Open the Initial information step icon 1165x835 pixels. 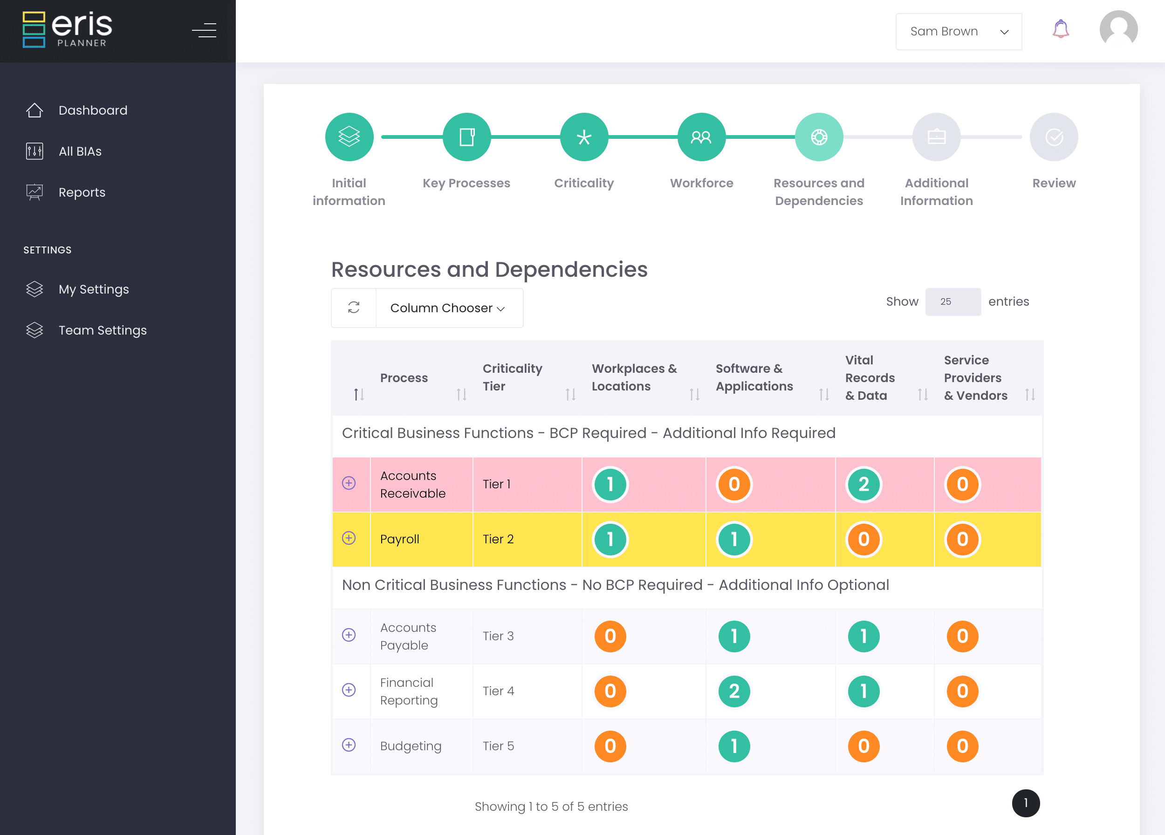point(349,137)
